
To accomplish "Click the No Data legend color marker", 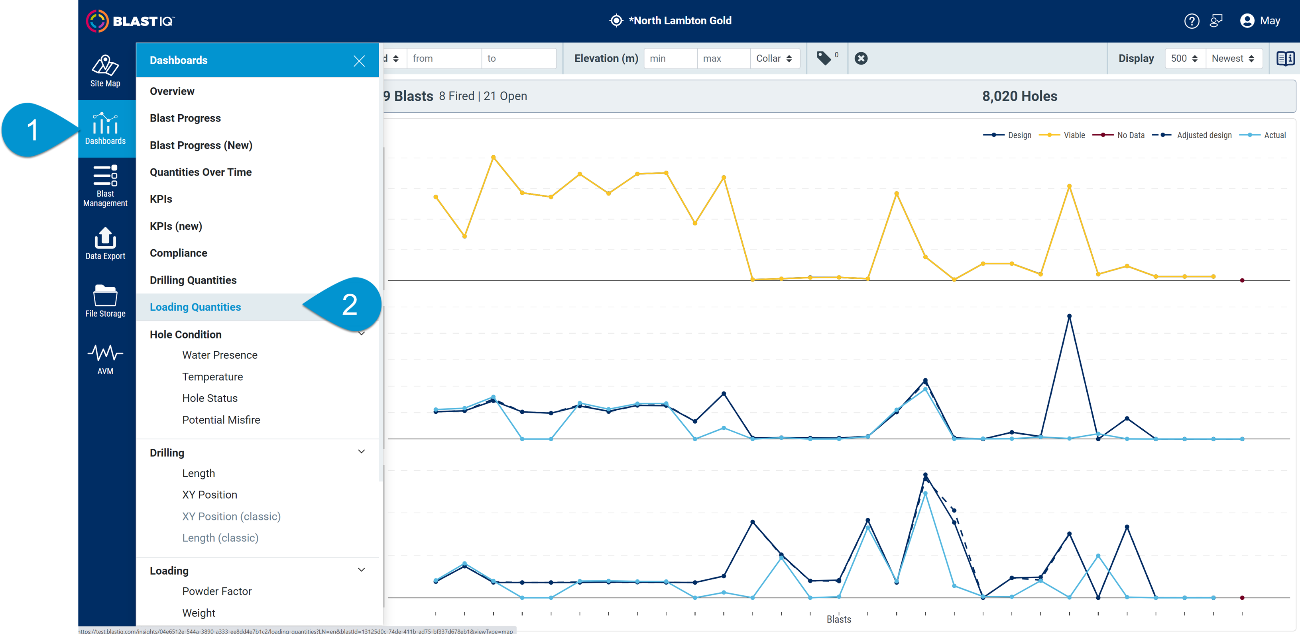I will click(1103, 135).
